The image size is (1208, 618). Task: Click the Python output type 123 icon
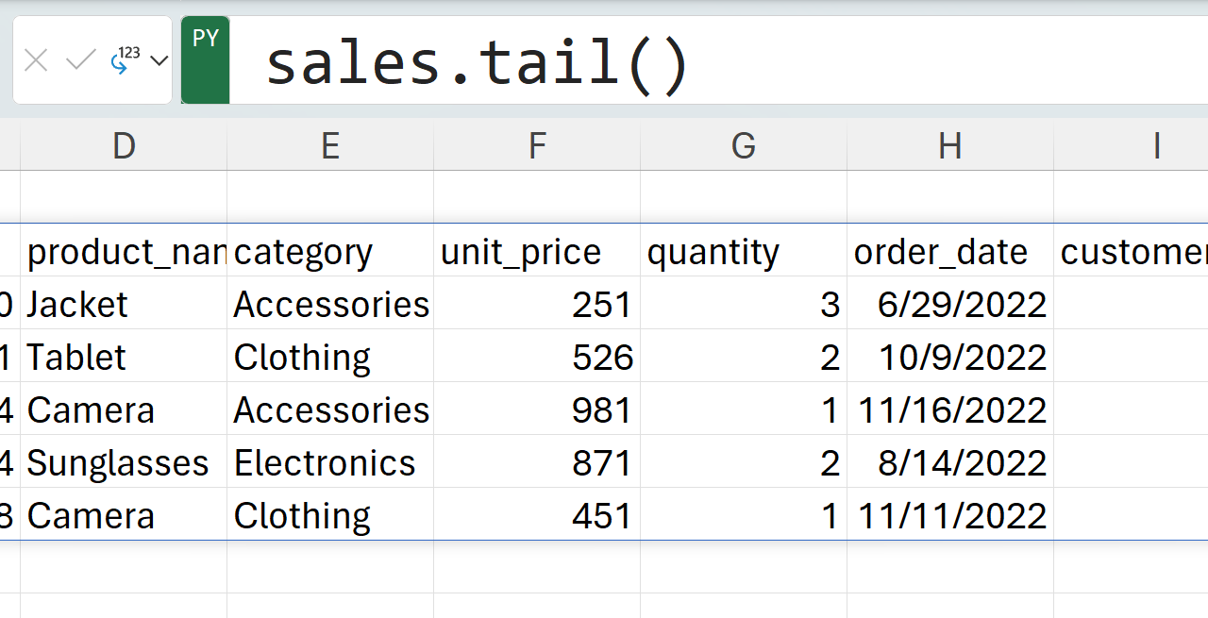pos(124,60)
